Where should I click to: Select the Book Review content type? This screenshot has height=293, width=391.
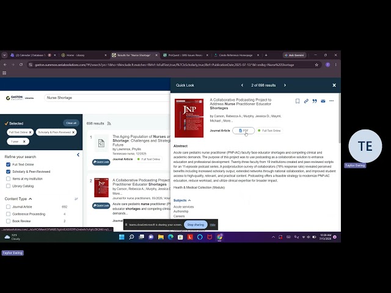pos(8,221)
